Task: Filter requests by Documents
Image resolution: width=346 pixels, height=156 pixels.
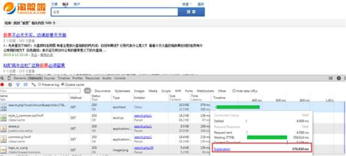Action: point(103,91)
